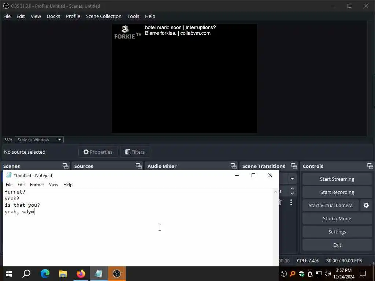Click the OBS preview canvas

pyautogui.click(x=185, y=78)
